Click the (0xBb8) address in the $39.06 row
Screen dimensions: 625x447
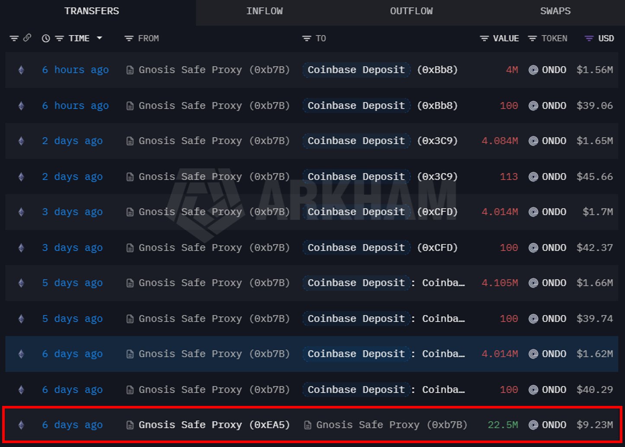coord(437,106)
